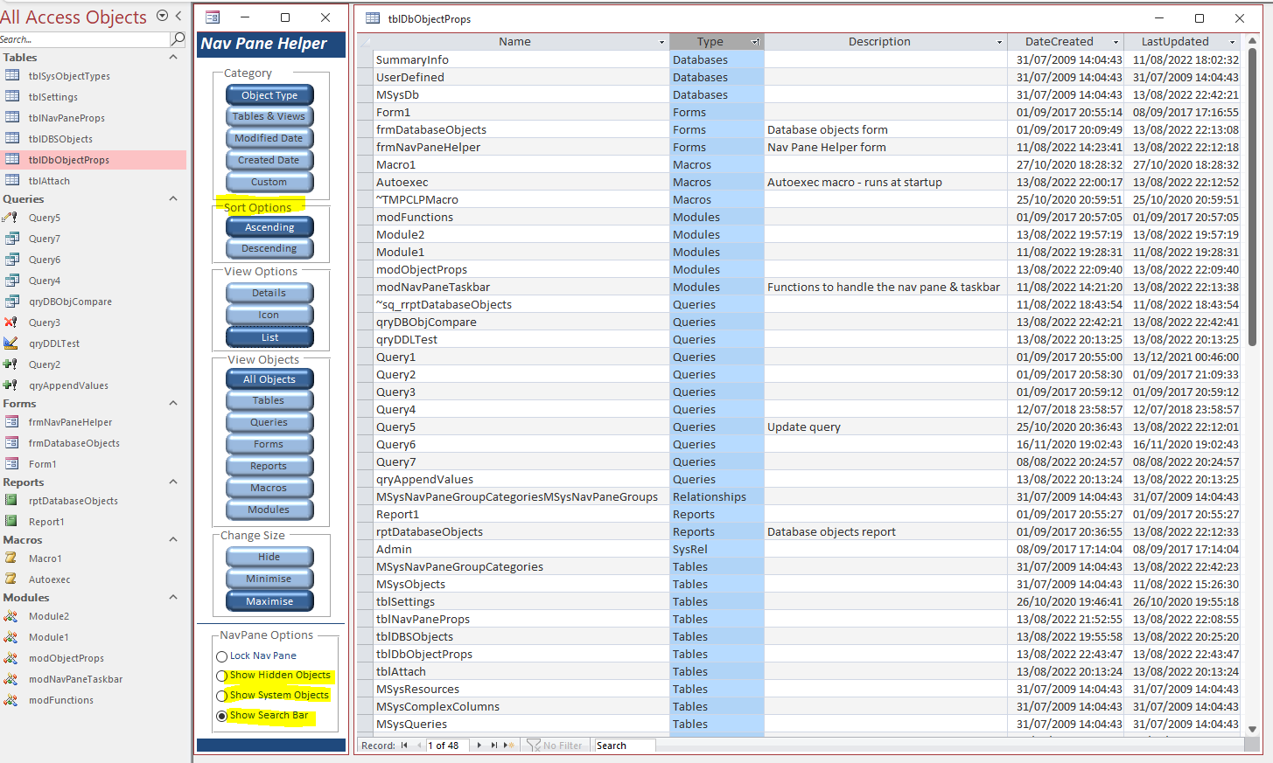Open tblSettings table from navigation pane
Screen dimensions: 1273x763
[52, 97]
